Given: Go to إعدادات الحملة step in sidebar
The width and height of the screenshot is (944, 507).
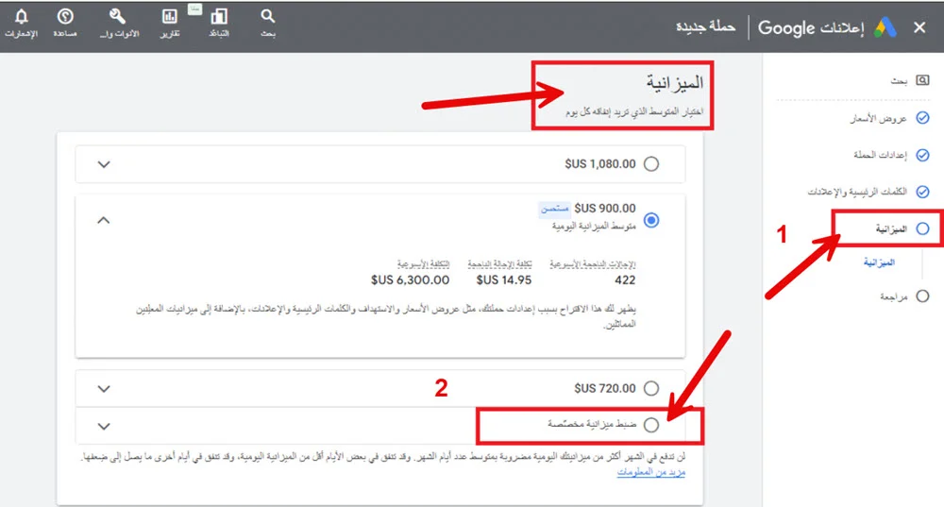Looking at the screenshot, I should pos(880,156).
